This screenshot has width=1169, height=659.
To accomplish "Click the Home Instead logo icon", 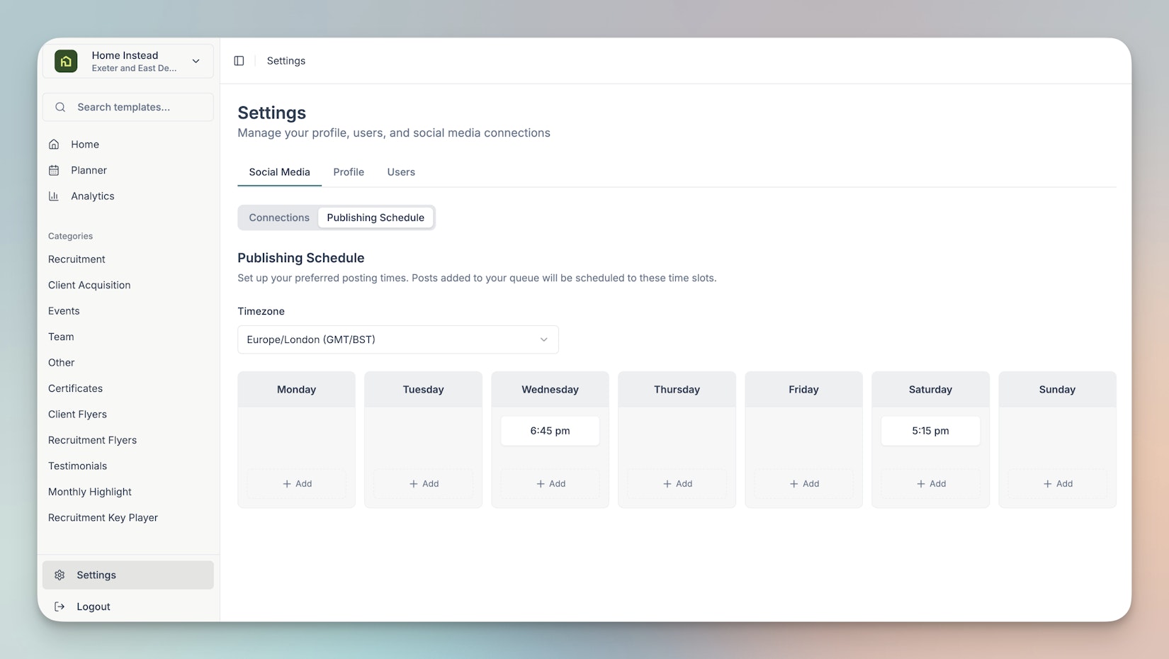I will click(66, 61).
